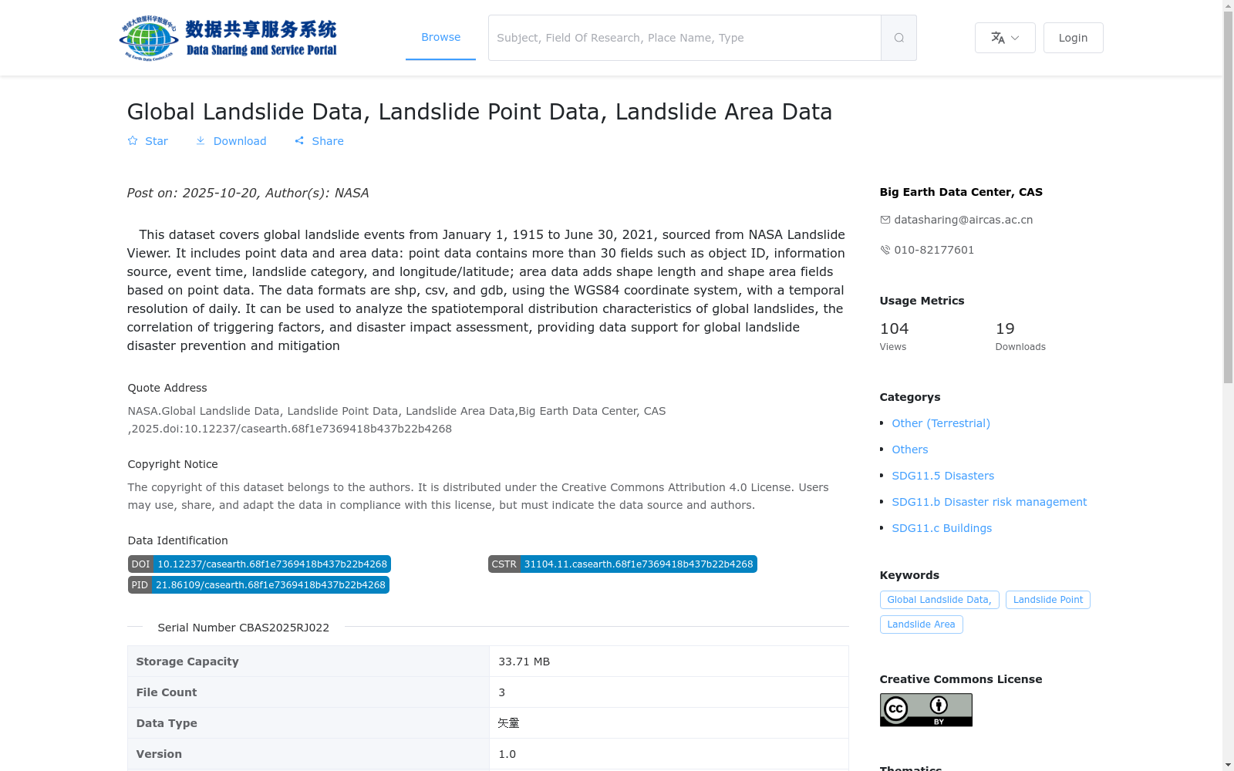The image size is (1234, 771).
Task: Click the Data Type value cell
Action: (x=669, y=723)
